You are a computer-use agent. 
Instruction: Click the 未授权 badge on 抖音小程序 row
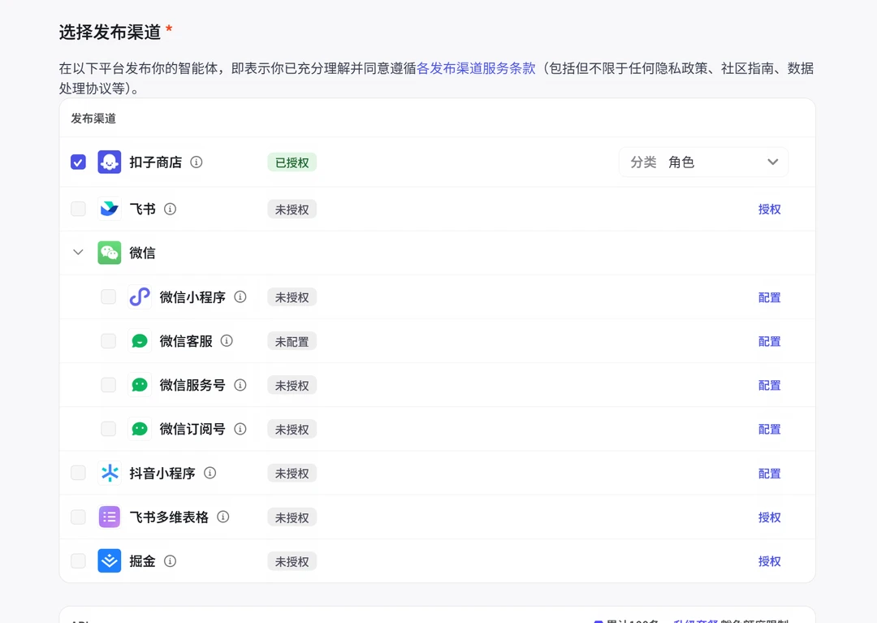(x=292, y=473)
